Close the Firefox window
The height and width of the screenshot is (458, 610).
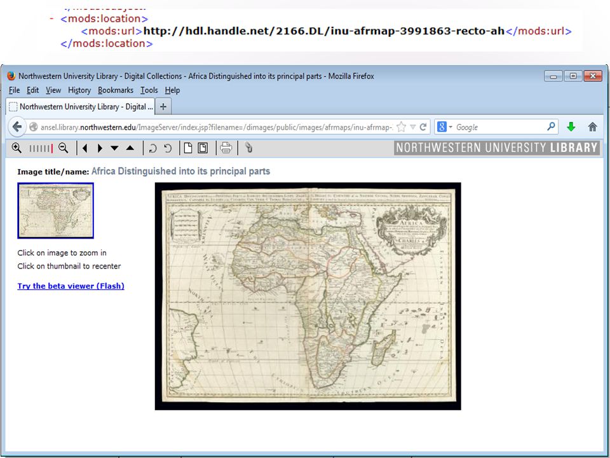(593, 76)
